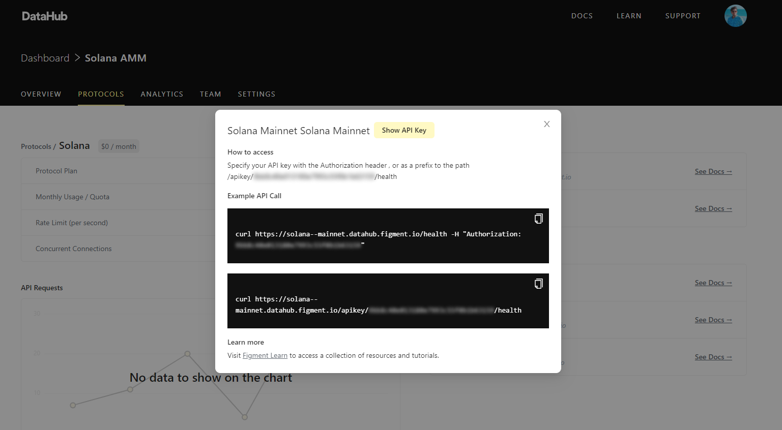Go to the DataHub home logo
The image size is (782, 430).
click(45, 16)
